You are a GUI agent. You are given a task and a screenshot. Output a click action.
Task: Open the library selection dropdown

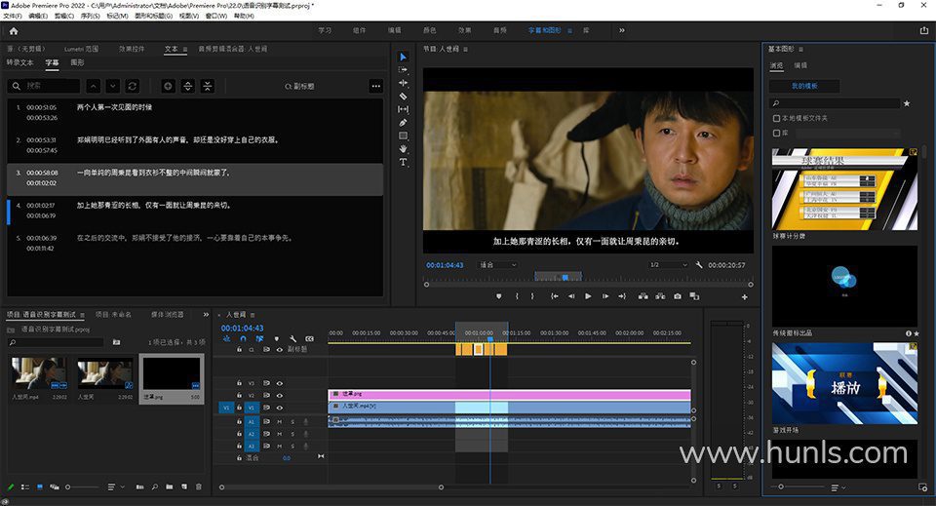(847, 133)
